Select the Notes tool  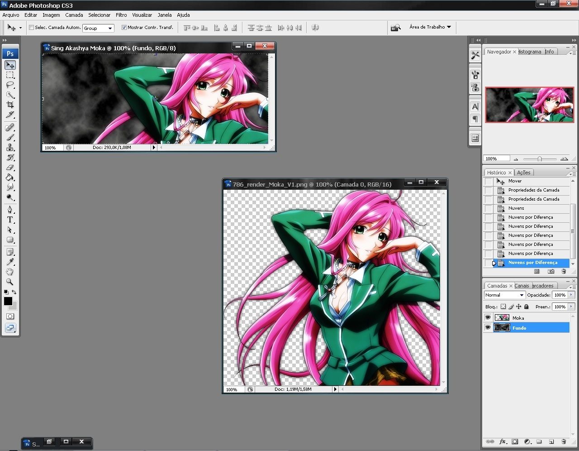click(x=10, y=252)
